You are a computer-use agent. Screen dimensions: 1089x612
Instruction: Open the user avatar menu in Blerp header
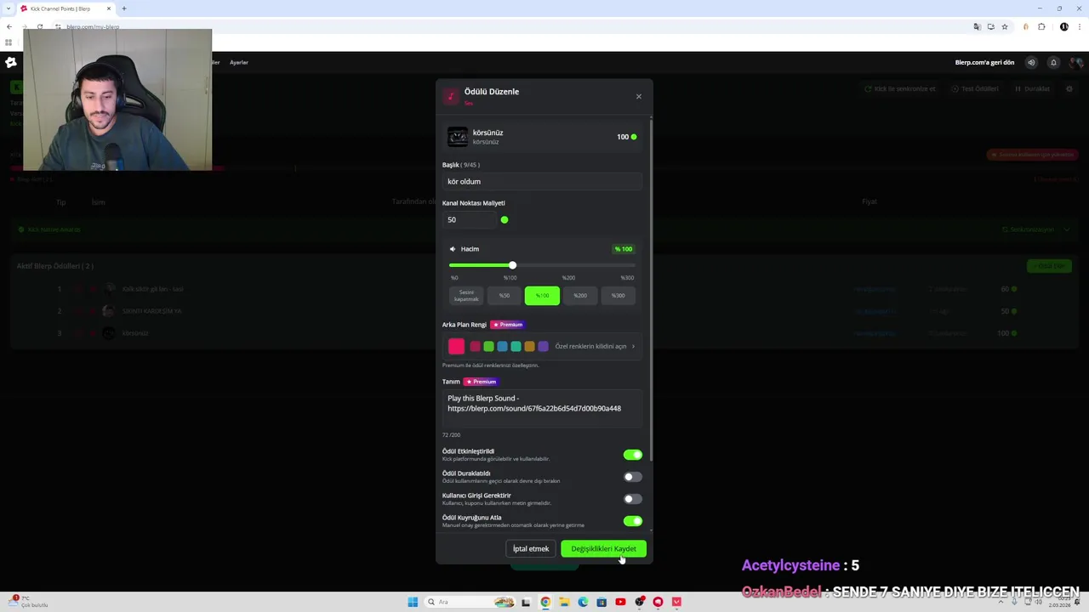pyautogui.click(x=1076, y=62)
